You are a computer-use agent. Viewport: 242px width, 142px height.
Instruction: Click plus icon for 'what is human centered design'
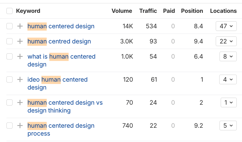point(20,57)
